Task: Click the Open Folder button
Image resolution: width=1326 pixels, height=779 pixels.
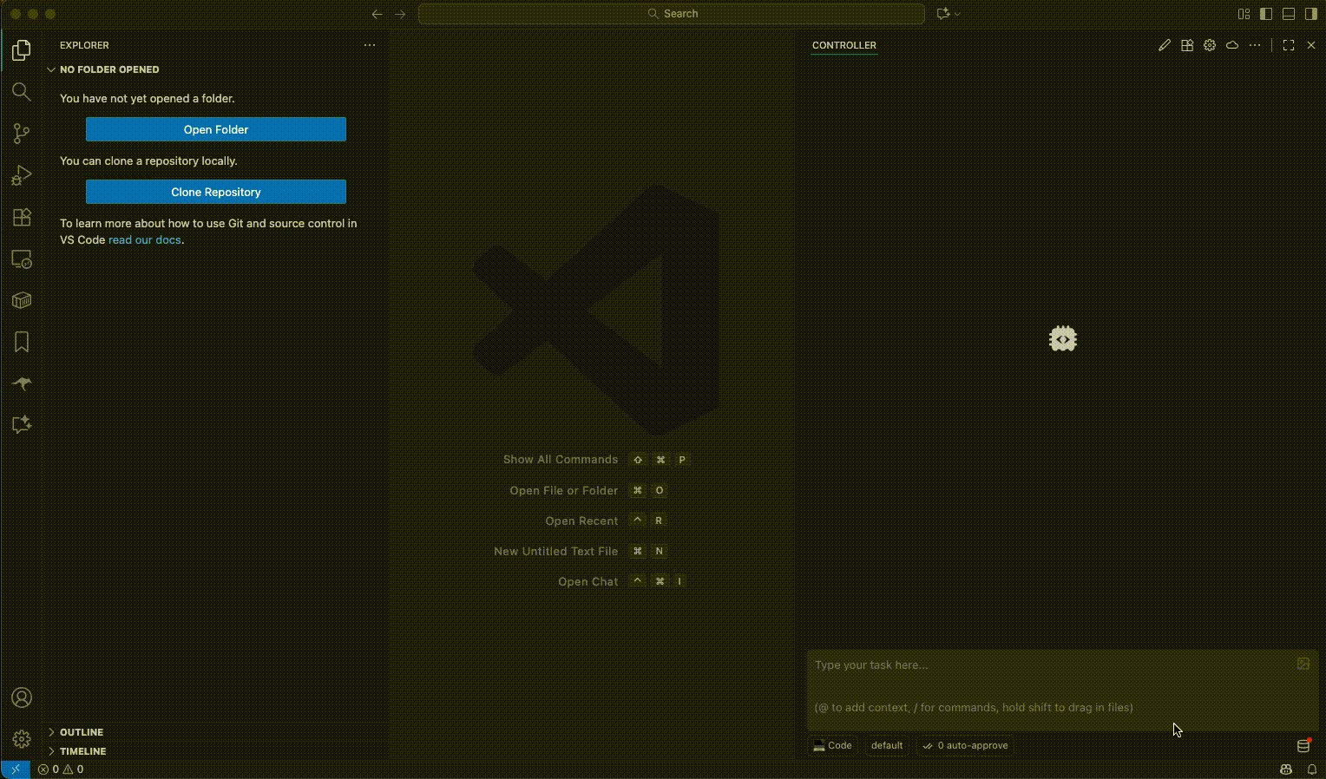Action: (216, 129)
